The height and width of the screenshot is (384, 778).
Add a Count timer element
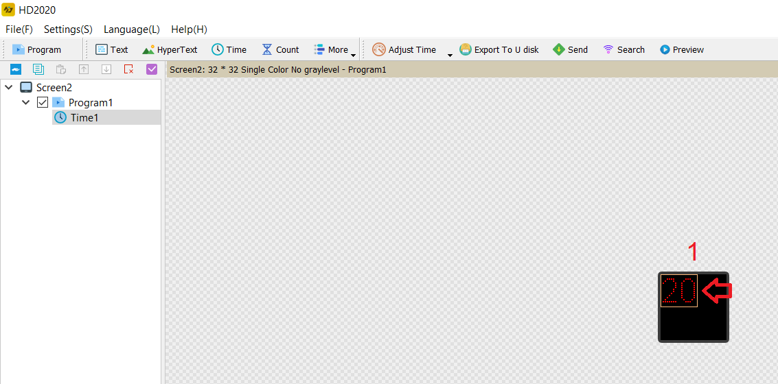click(x=280, y=49)
